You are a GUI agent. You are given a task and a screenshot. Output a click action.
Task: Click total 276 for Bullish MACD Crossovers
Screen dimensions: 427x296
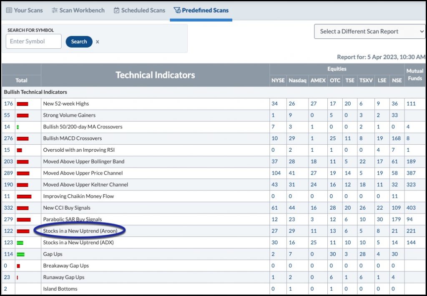[x=8, y=138]
